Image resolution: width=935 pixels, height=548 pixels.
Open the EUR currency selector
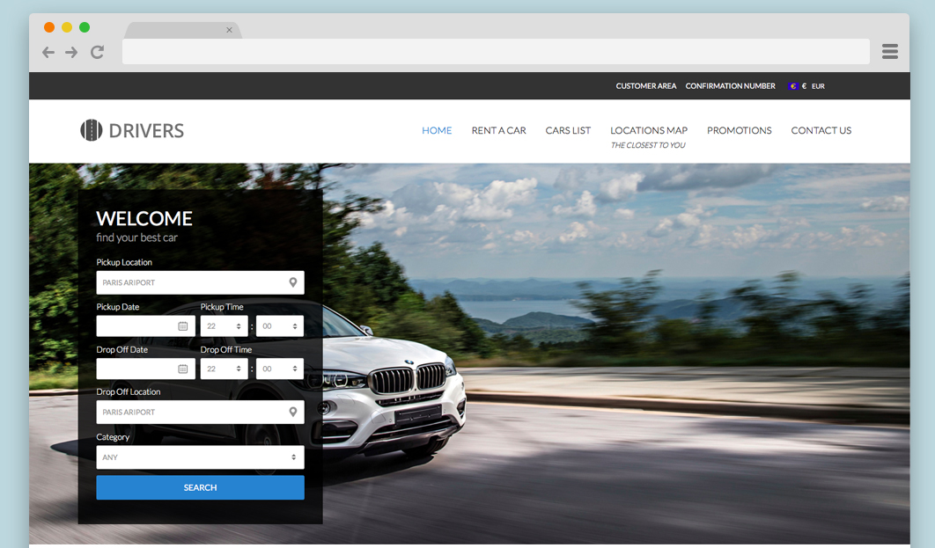coord(806,86)
